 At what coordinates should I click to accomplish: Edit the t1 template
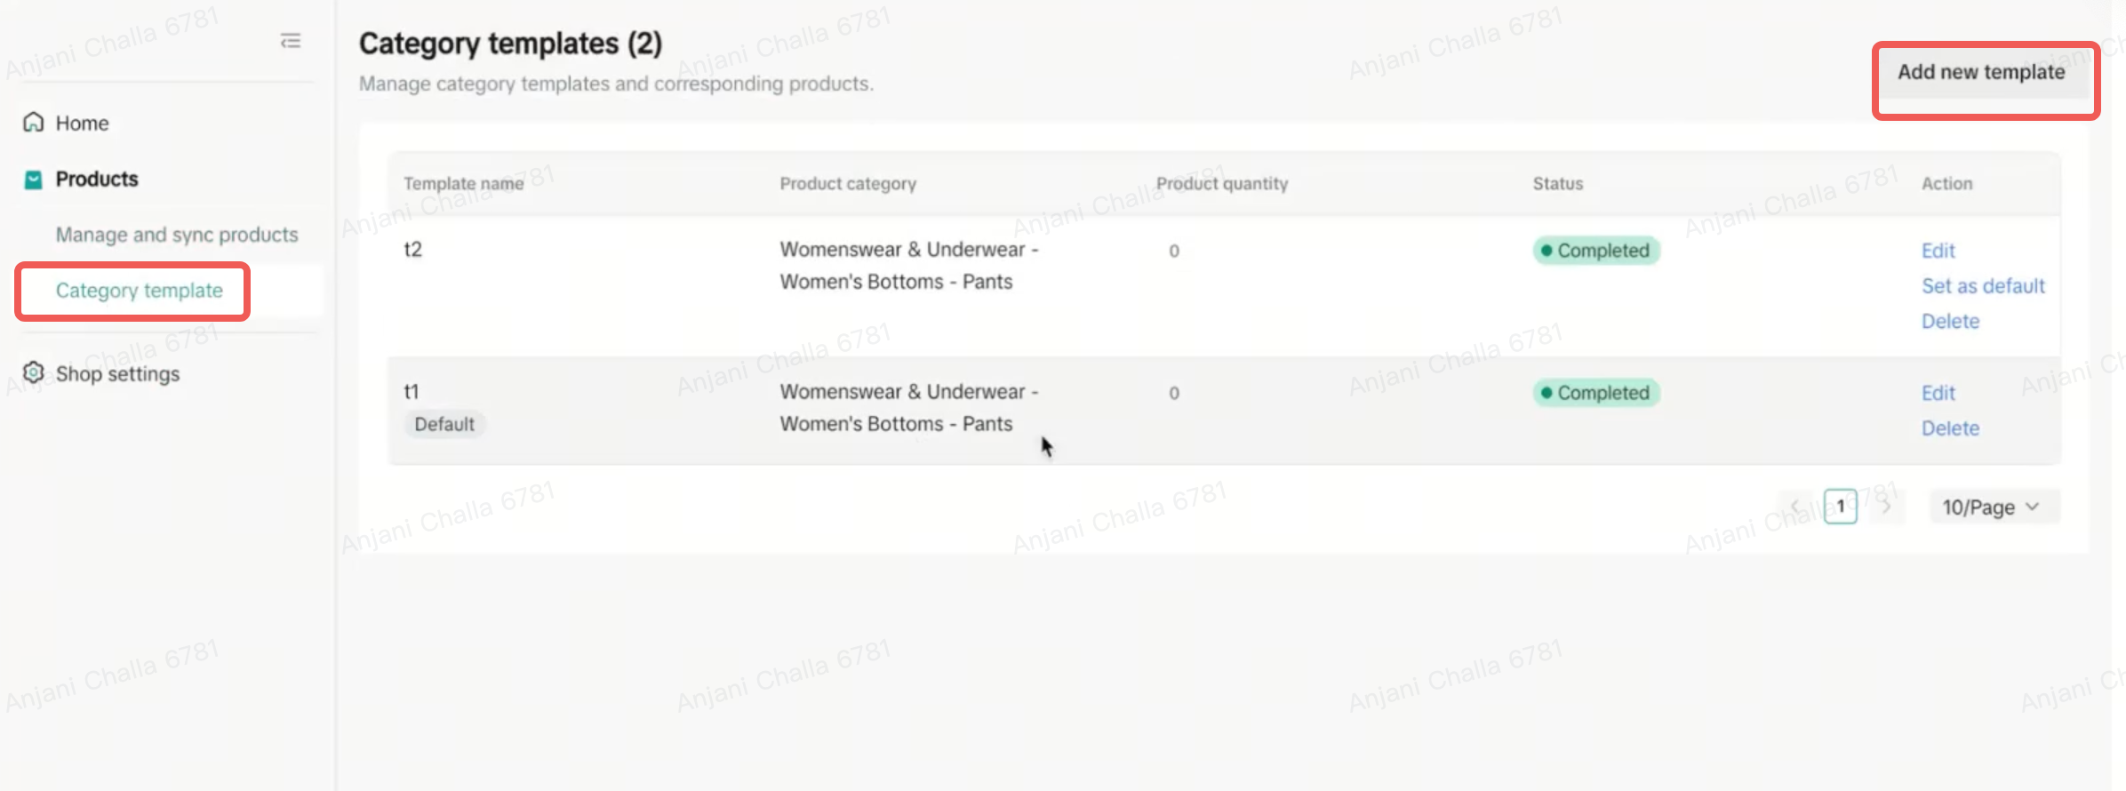click(1938, 393)
